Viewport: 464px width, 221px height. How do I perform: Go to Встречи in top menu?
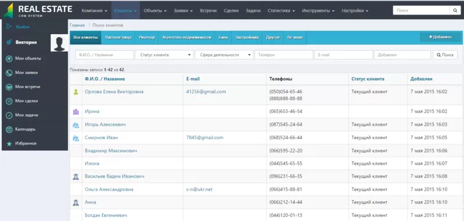pos(208,10)
